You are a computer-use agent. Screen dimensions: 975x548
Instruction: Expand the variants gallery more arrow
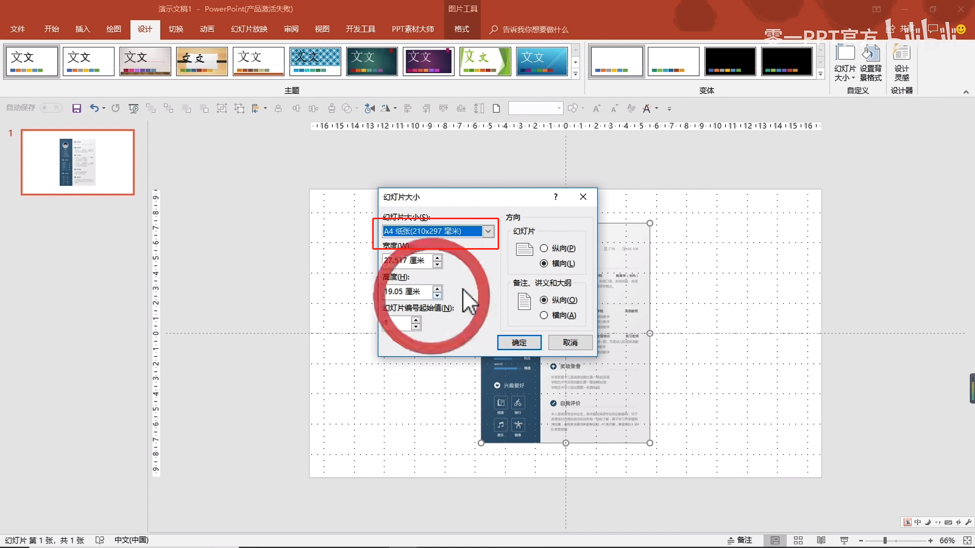pos(821,74)
